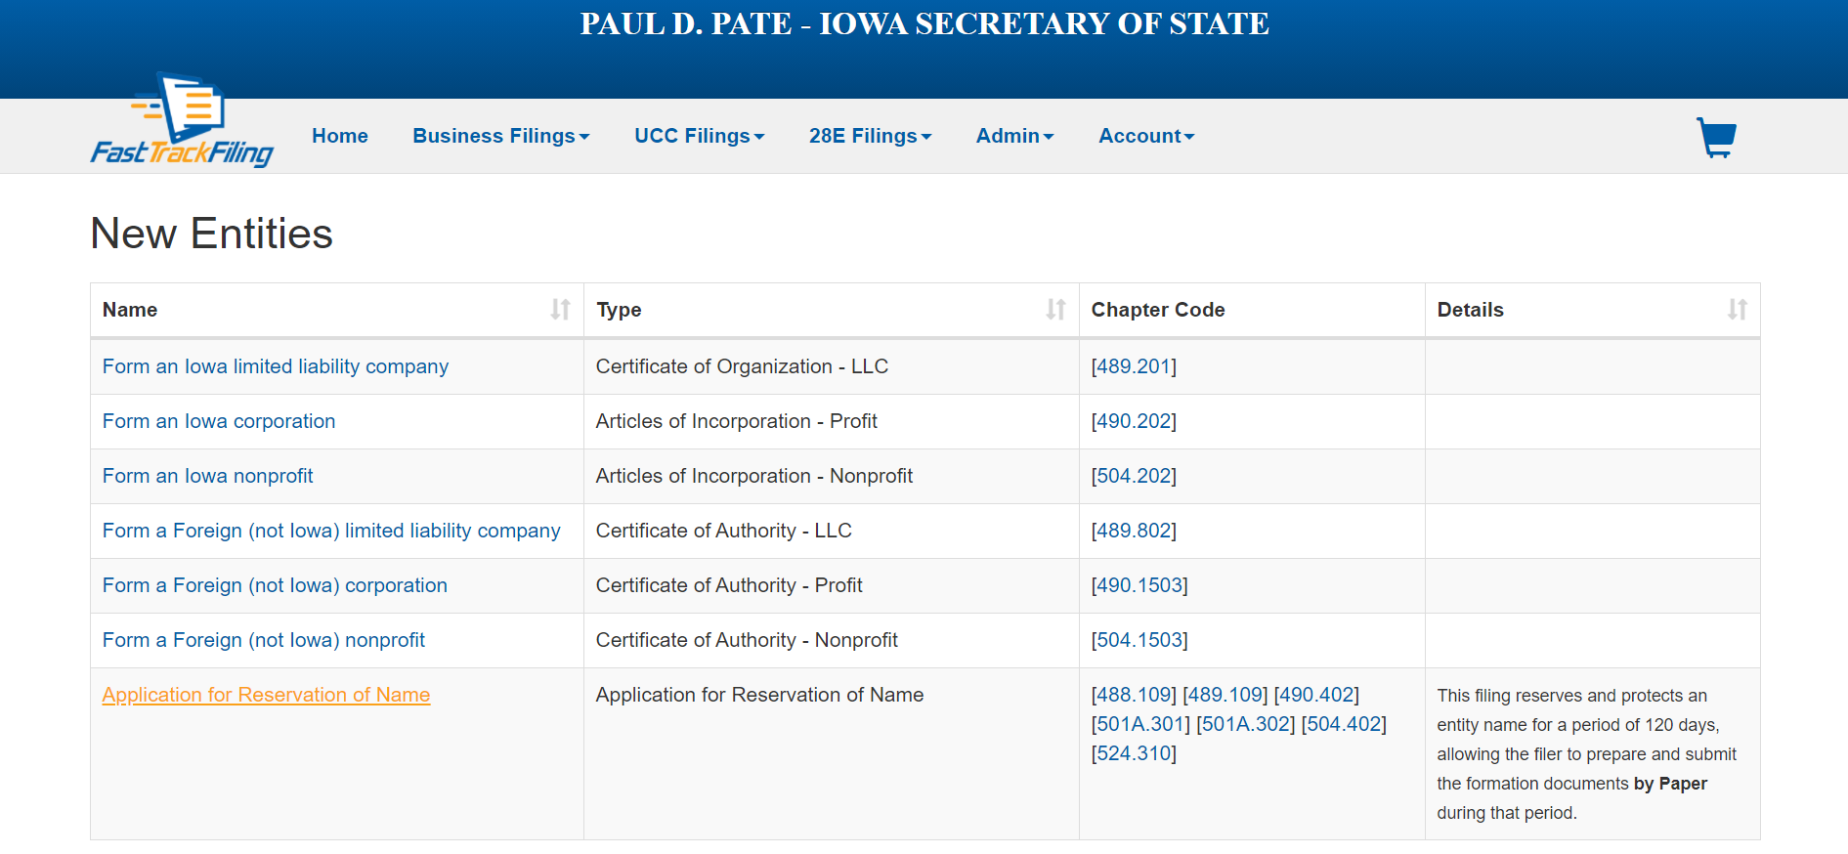Open the Admin dropdown menu

click(1014, 136)
